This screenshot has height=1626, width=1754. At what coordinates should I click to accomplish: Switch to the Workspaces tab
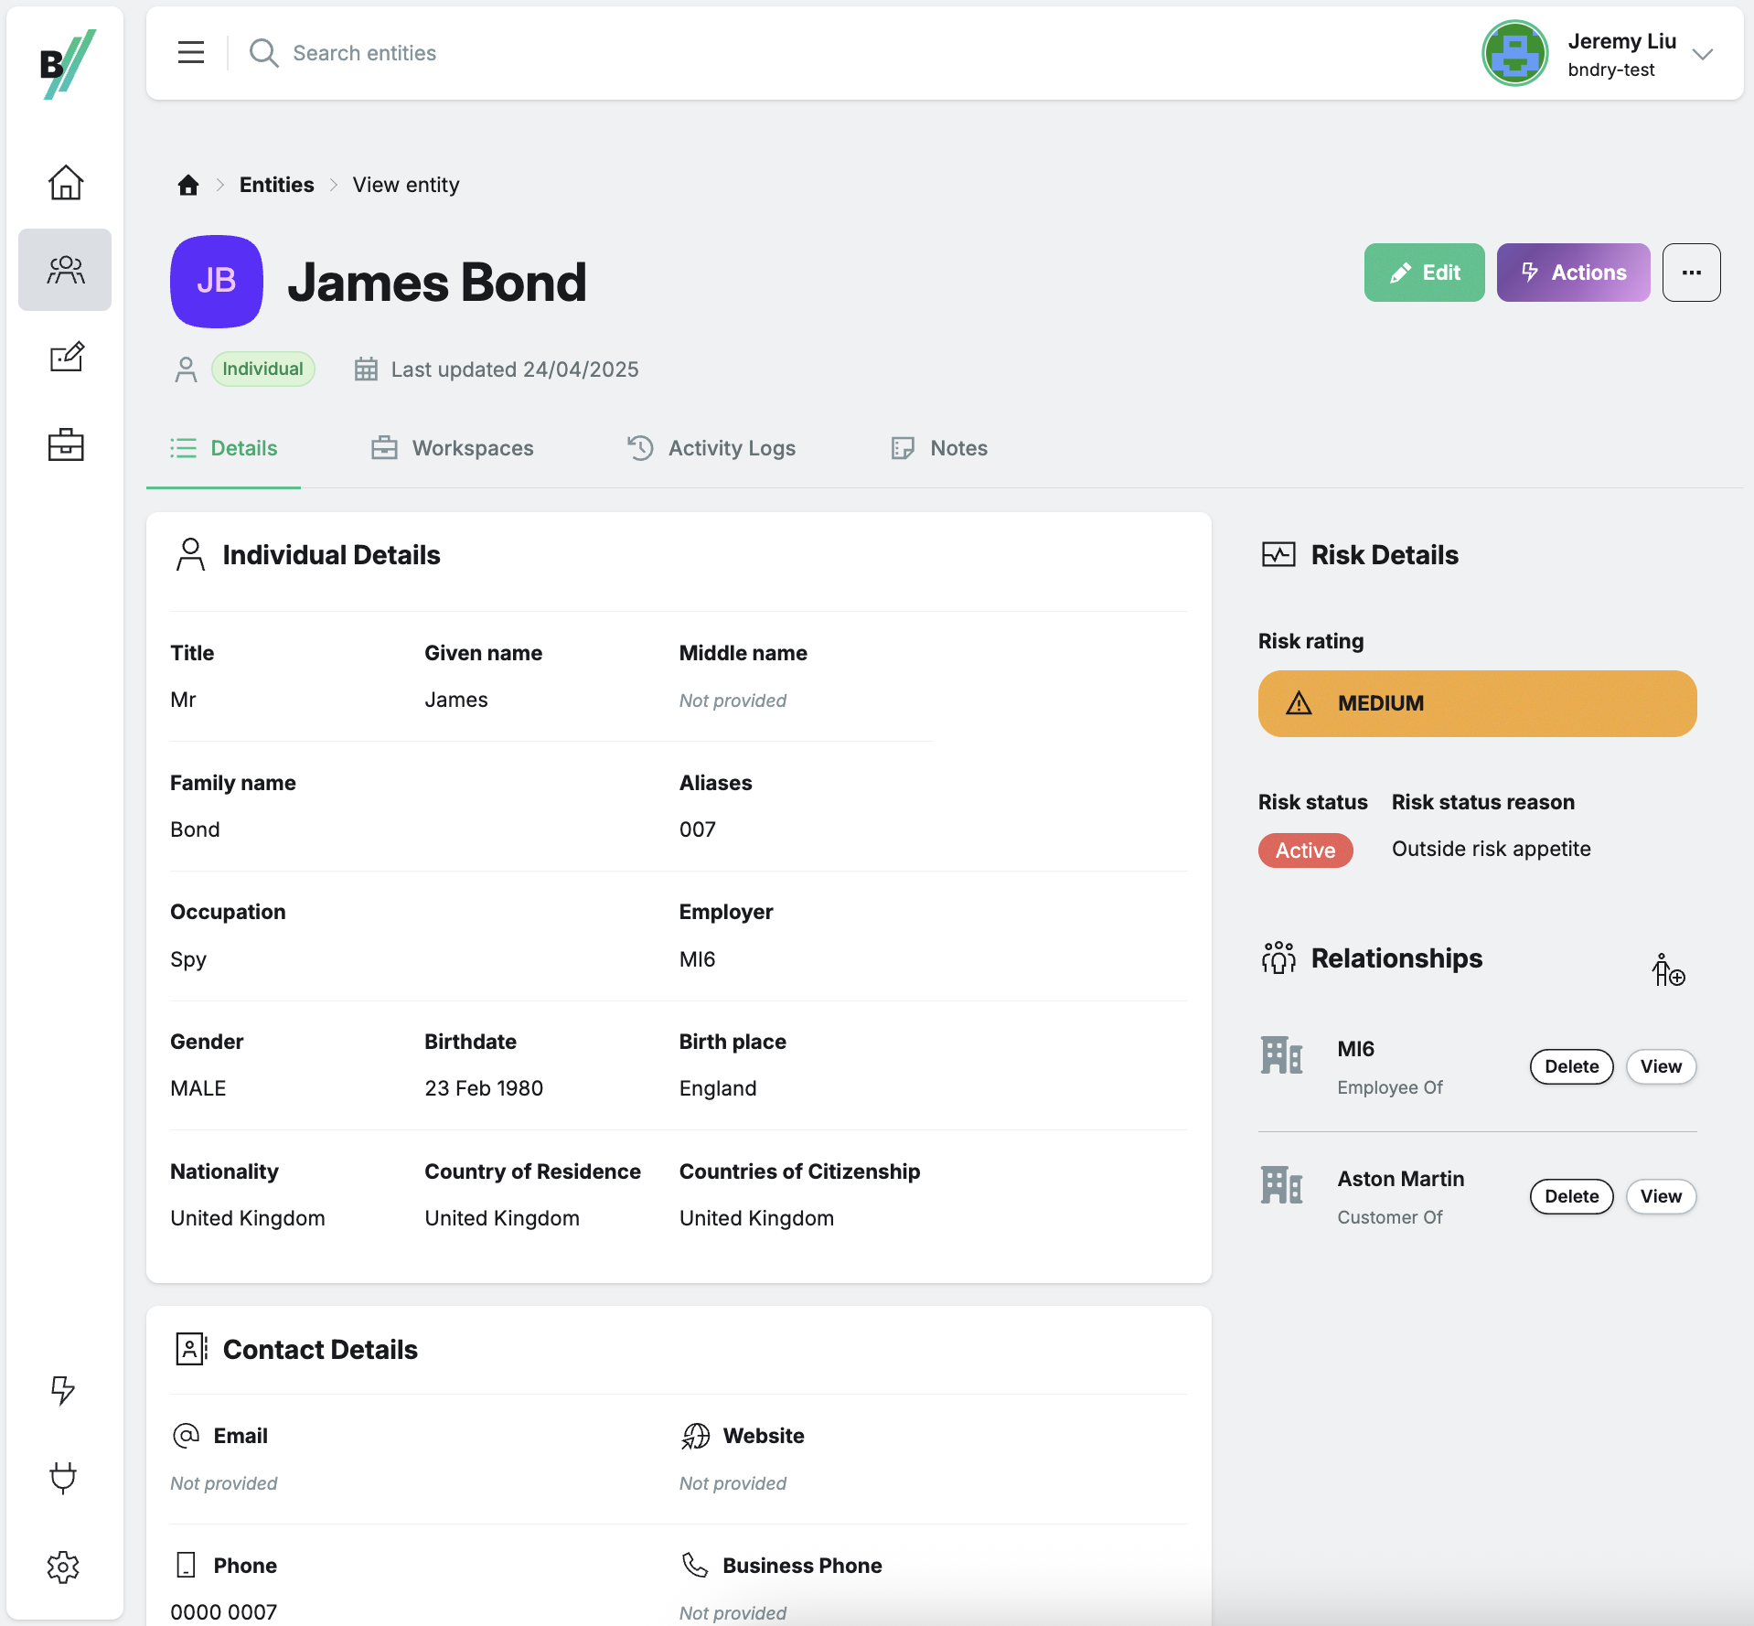click(452, 448)
